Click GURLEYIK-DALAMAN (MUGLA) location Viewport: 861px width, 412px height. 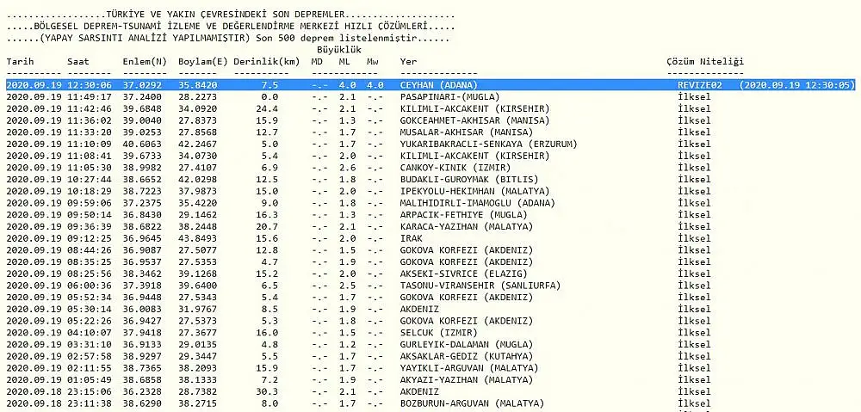pyautogui.click(x=466, y=345)
